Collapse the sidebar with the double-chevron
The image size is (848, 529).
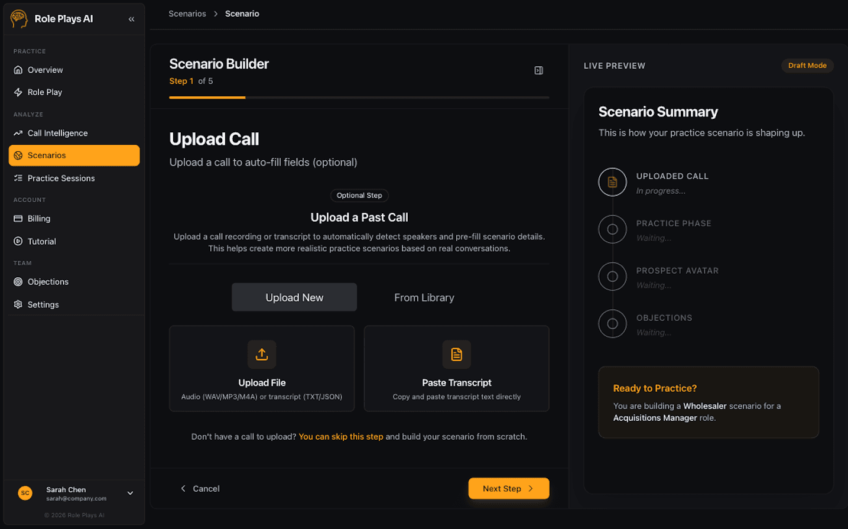(131, 18)
